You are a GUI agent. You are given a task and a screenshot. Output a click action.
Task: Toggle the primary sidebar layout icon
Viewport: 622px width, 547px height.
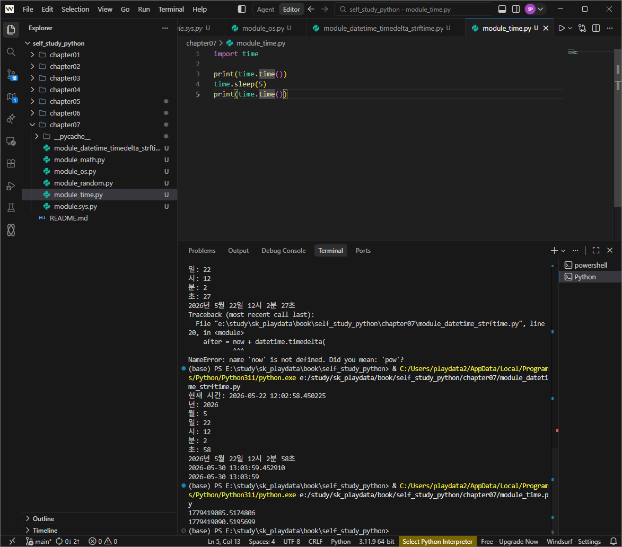pos(242,9)
